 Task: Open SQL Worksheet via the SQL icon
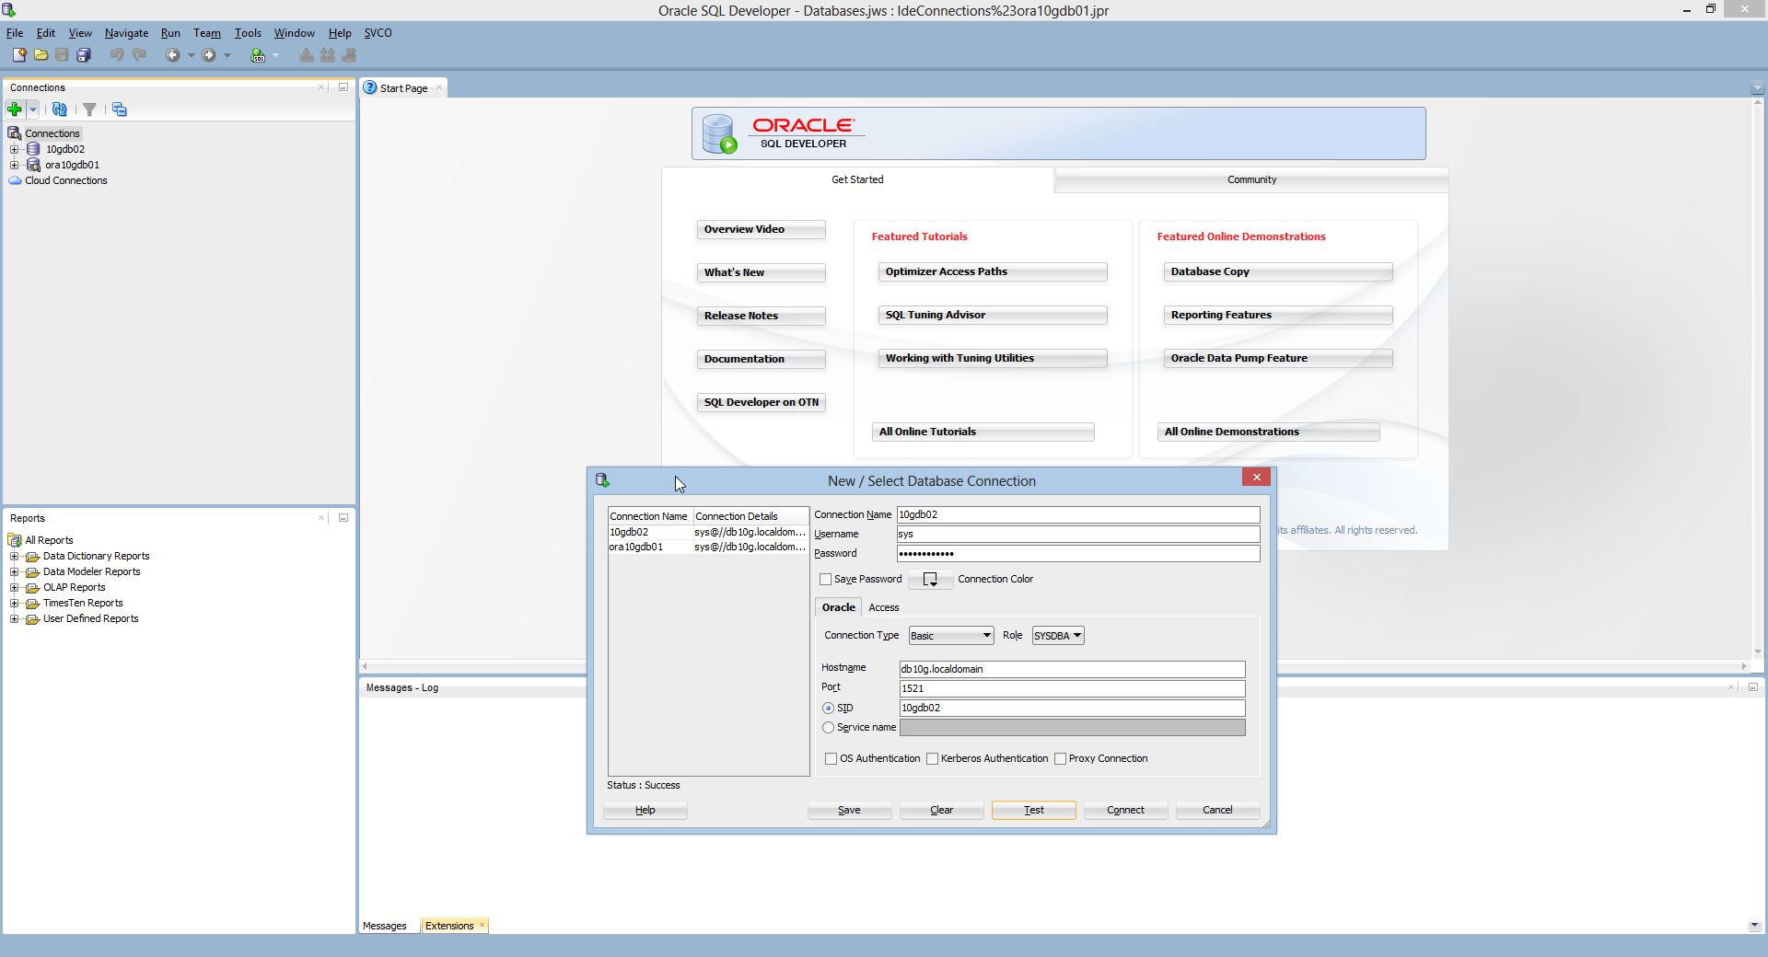[x=258, y=55]
